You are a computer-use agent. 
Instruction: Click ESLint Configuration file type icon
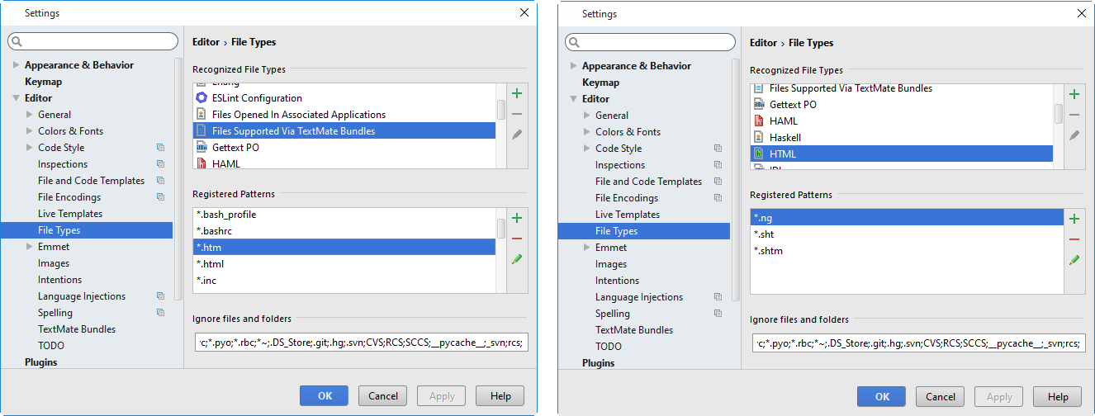201,98
